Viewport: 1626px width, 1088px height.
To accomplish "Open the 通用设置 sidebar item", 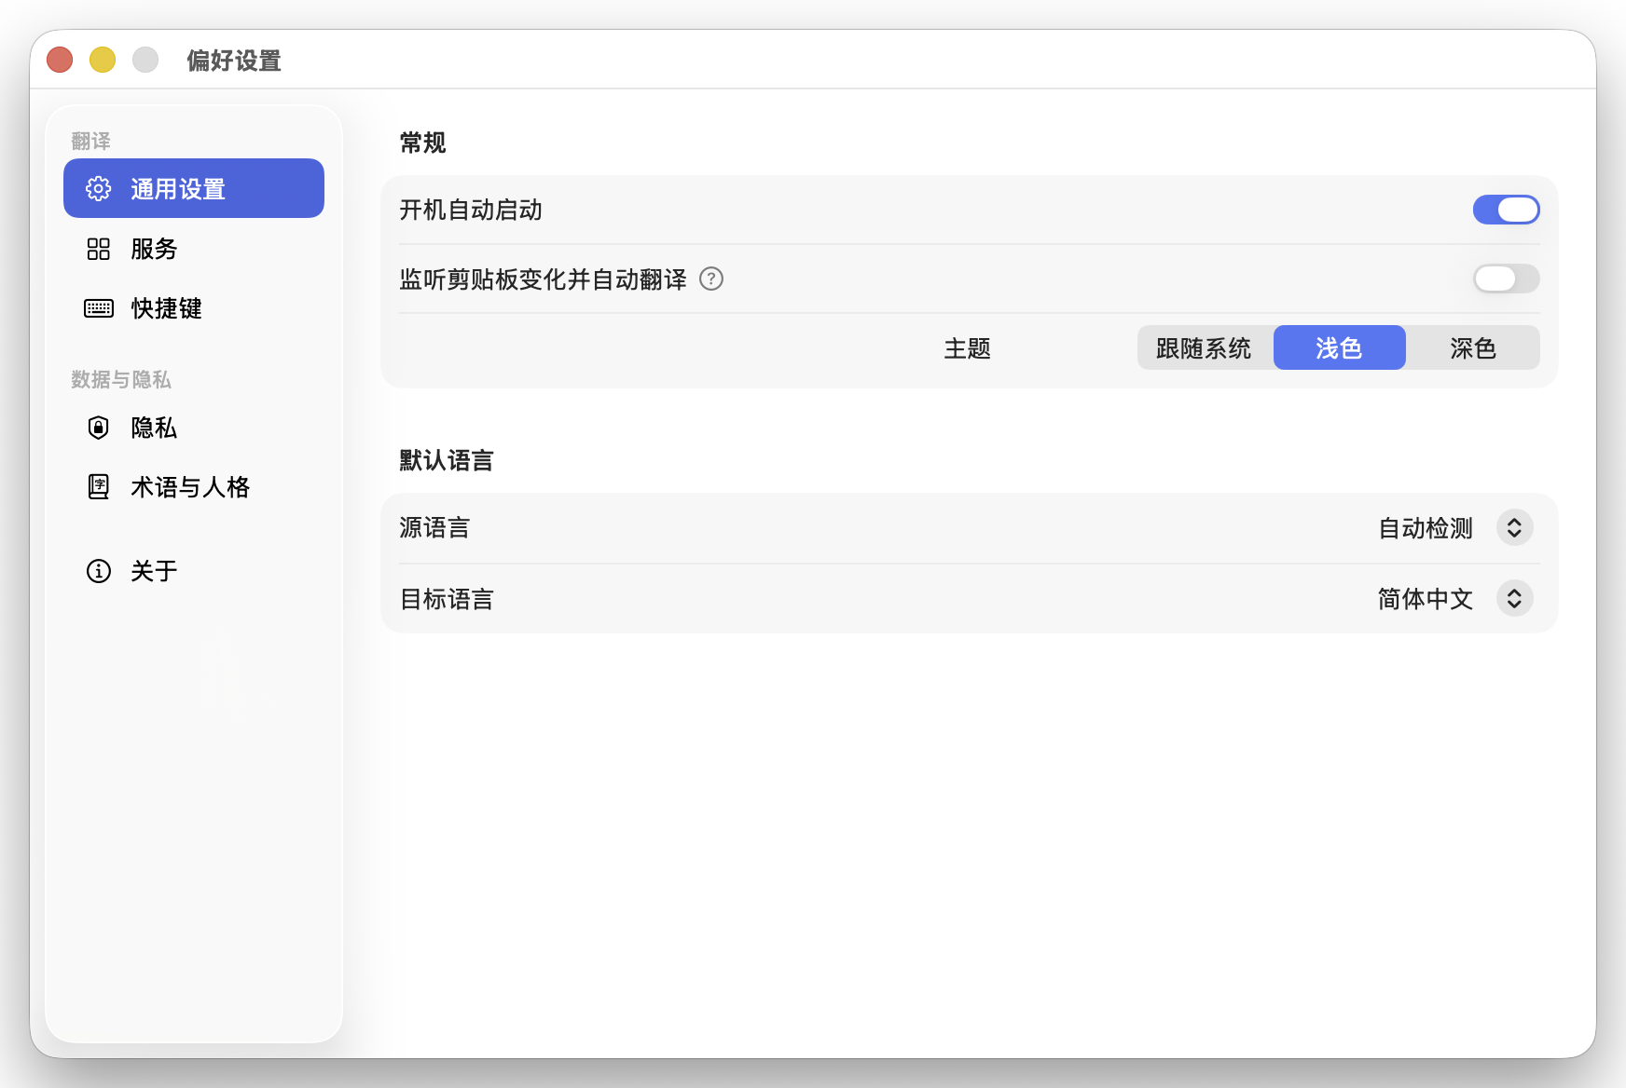I will coord(194,188).
